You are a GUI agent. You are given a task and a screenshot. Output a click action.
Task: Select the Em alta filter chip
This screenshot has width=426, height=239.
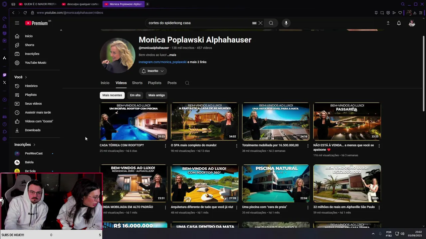pyautogui.click(x=135, y=95)
